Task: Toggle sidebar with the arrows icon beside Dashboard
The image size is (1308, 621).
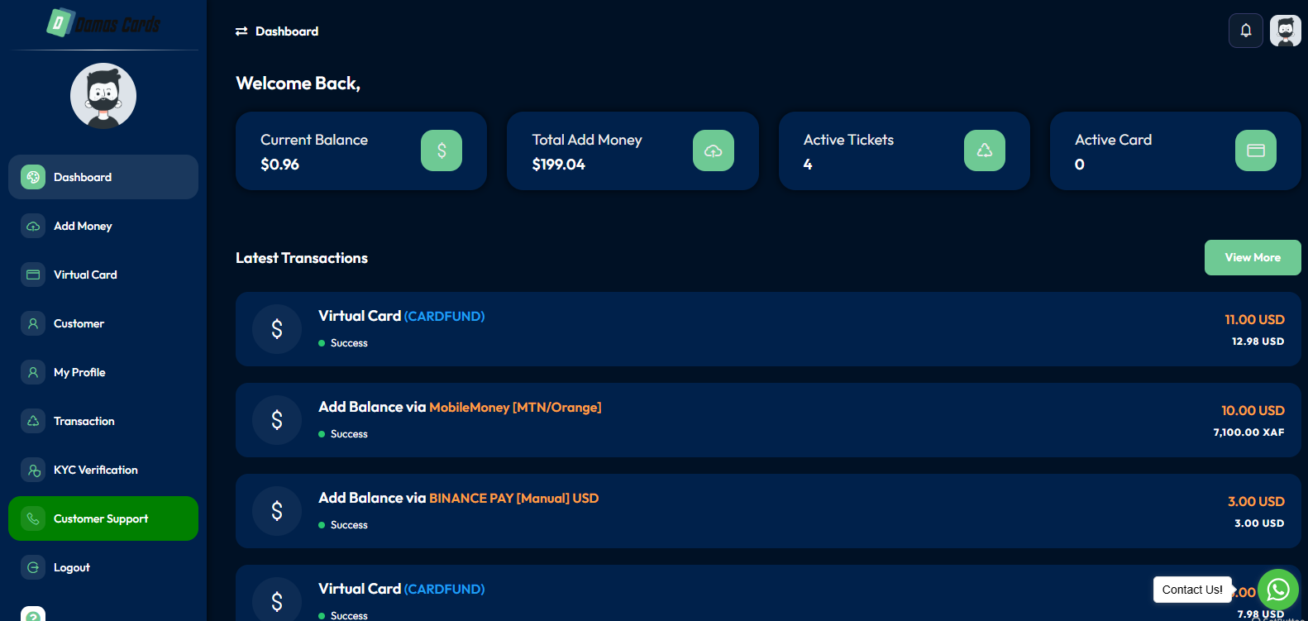Action: (x=241, y=31)
